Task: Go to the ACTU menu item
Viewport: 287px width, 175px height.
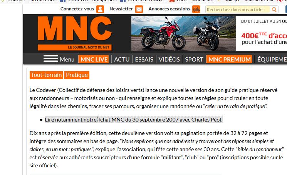Action: point(122,59)
